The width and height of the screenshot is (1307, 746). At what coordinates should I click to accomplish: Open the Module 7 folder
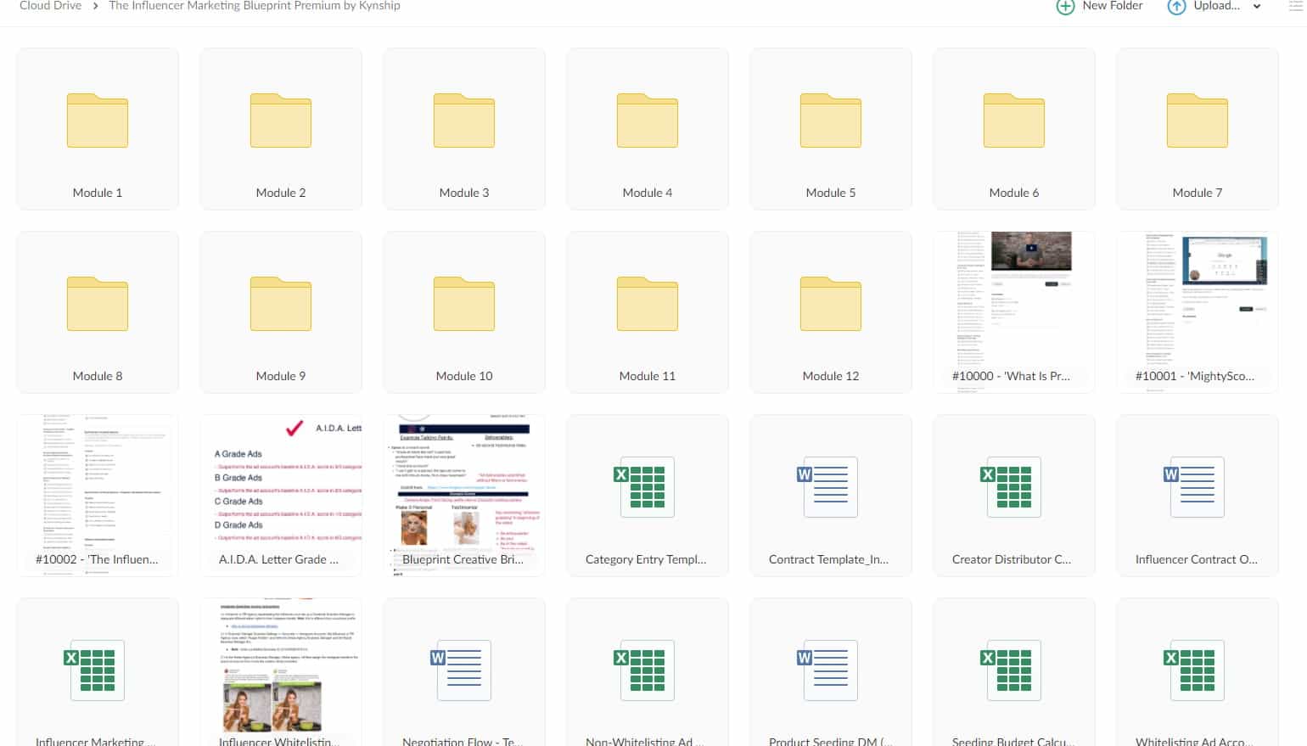pos(1197,128)
